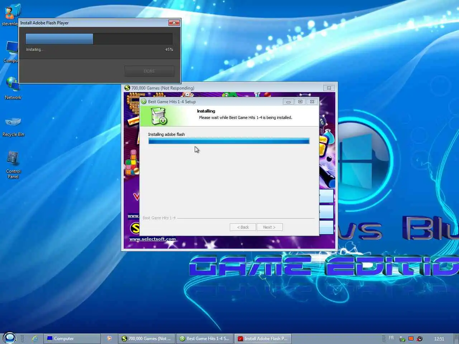Click the orange square tray icon
Image resolution: width=459 pixels, height=344 pixels.
tap(411, 338)
